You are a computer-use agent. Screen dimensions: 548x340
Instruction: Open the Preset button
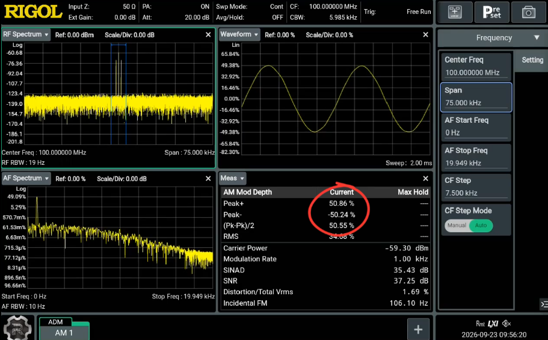(x=491, y=12)
